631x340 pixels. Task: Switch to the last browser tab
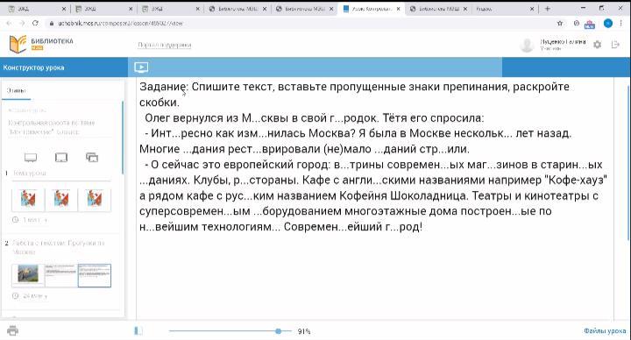tap(504, 9)
